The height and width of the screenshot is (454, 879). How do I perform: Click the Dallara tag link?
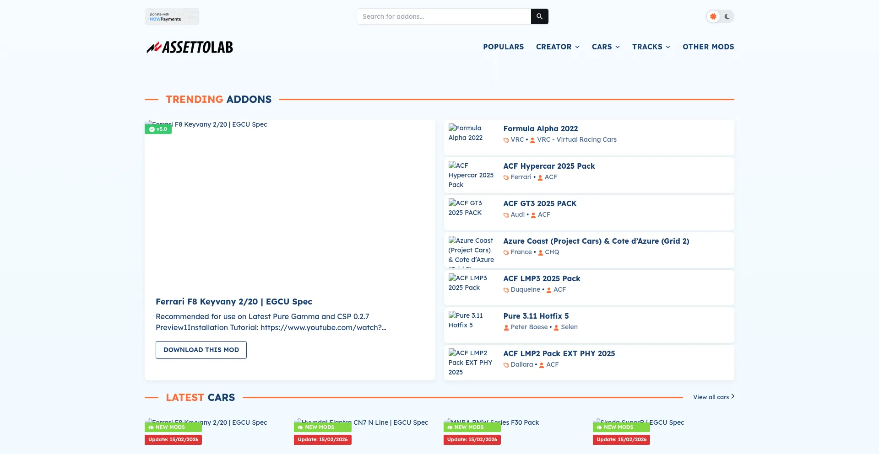click(x=521, y=364)
